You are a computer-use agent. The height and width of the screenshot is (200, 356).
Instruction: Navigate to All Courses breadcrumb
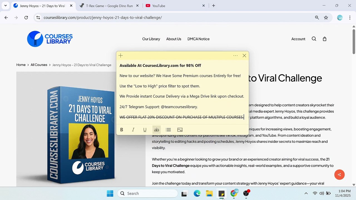coord(39,65)
